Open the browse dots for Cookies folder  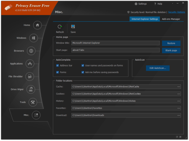pos(178,94)
